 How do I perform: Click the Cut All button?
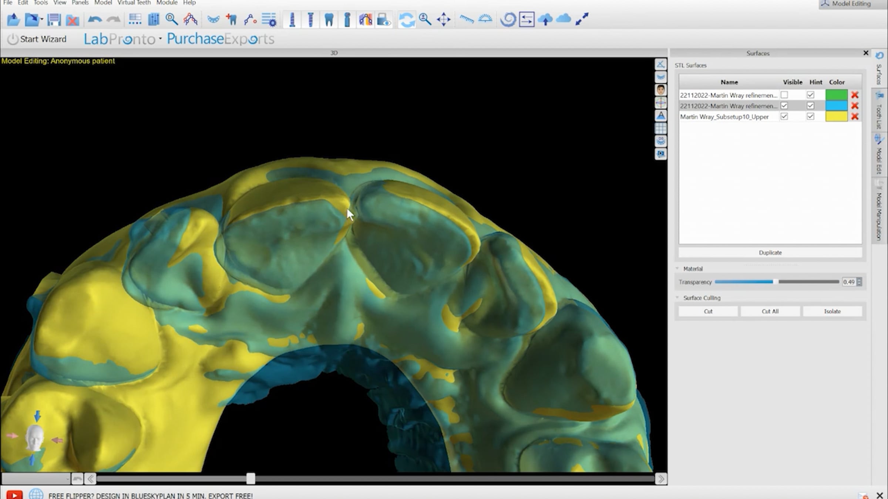(x=770, y=312)
